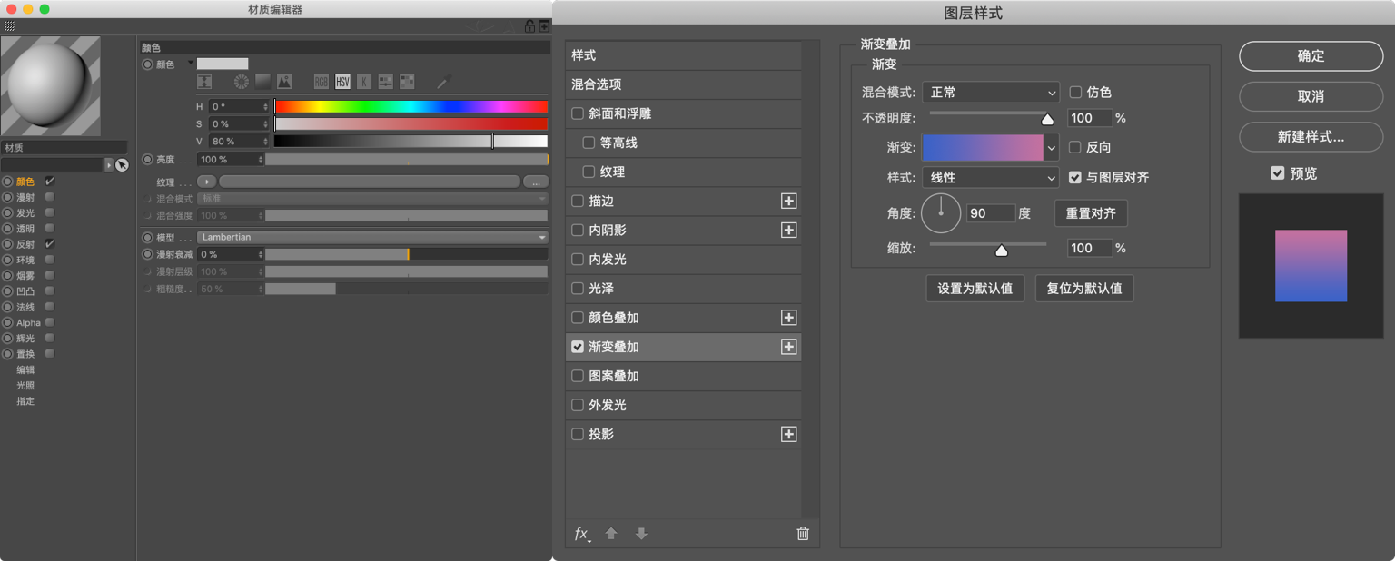Open the fx effects menu icon
Screen dimensions: 1395x561
coord(582,534)
